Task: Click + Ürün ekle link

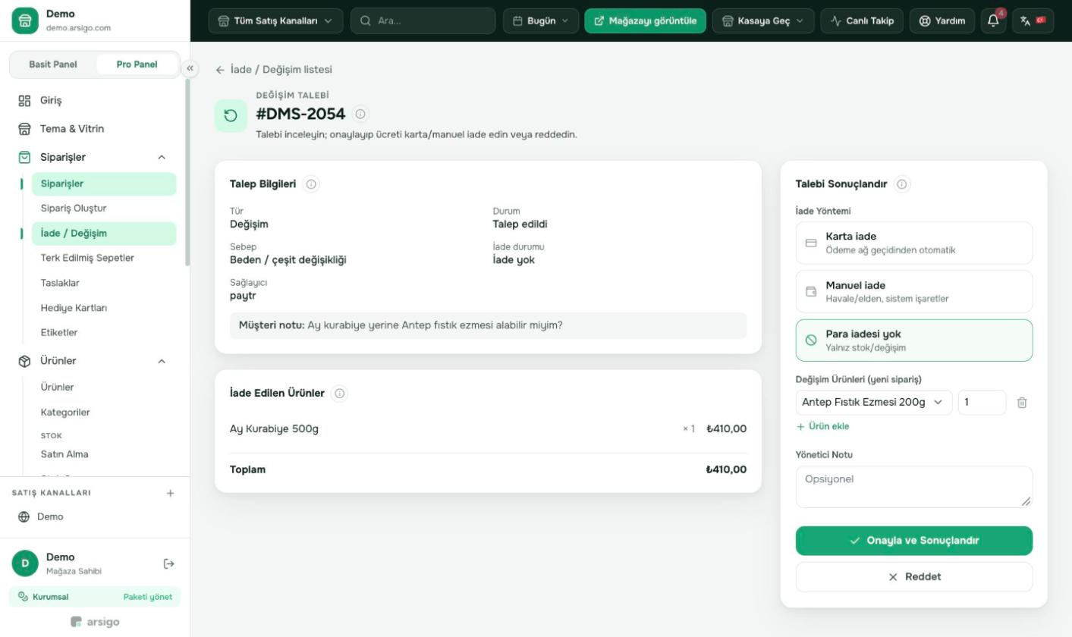Action: (x=823, y=426)
